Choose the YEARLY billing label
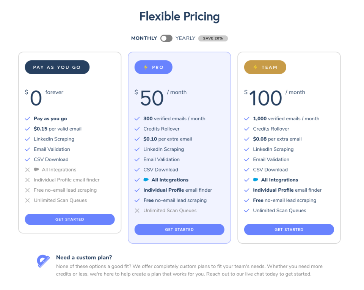The image size is (364, 290). [x=185, y=38]
